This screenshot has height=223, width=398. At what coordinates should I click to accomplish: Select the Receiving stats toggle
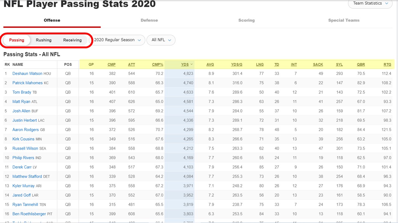[x=72, y=40]
